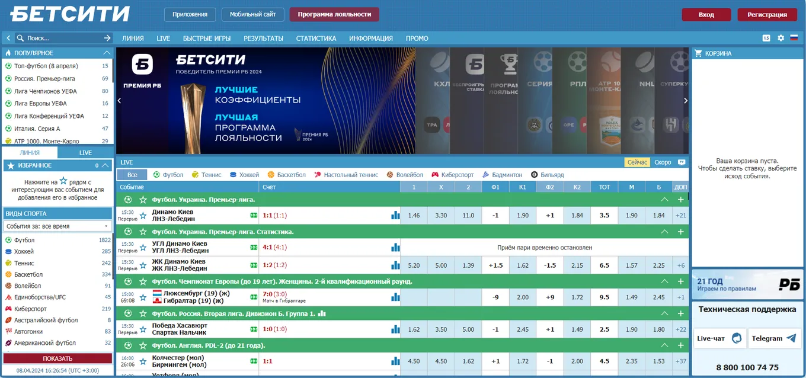The image size is (806, 378).
Task: Open the СТАТИСТИКА menu
Action: point(316,38)
